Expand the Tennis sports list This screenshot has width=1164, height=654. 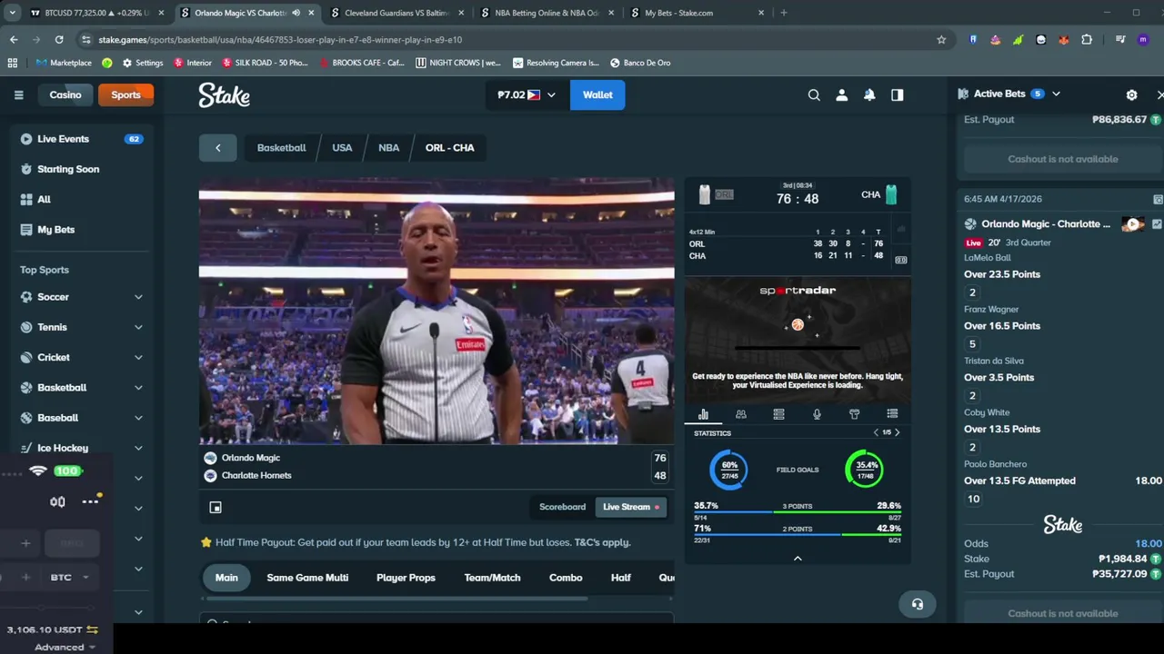point(138,327)
